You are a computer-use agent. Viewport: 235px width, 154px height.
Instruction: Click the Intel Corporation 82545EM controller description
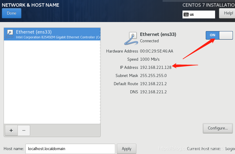coord(58,37)
